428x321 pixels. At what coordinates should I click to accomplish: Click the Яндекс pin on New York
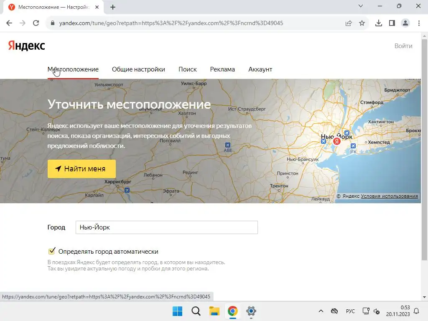337,141
